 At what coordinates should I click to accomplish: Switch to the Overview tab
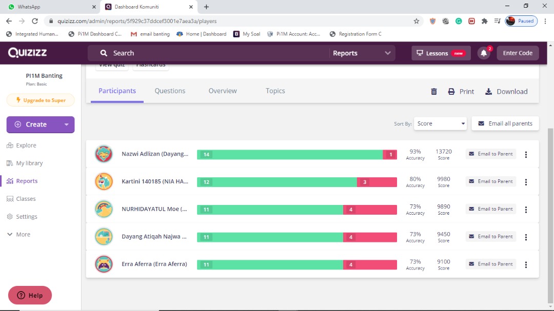(x=223, y=91)
